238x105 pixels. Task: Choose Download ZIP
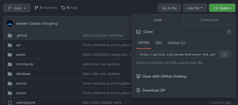point(154,90)
